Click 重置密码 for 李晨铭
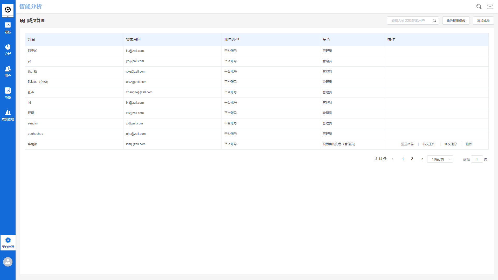 pyautogui.click(x=407, y=144)
